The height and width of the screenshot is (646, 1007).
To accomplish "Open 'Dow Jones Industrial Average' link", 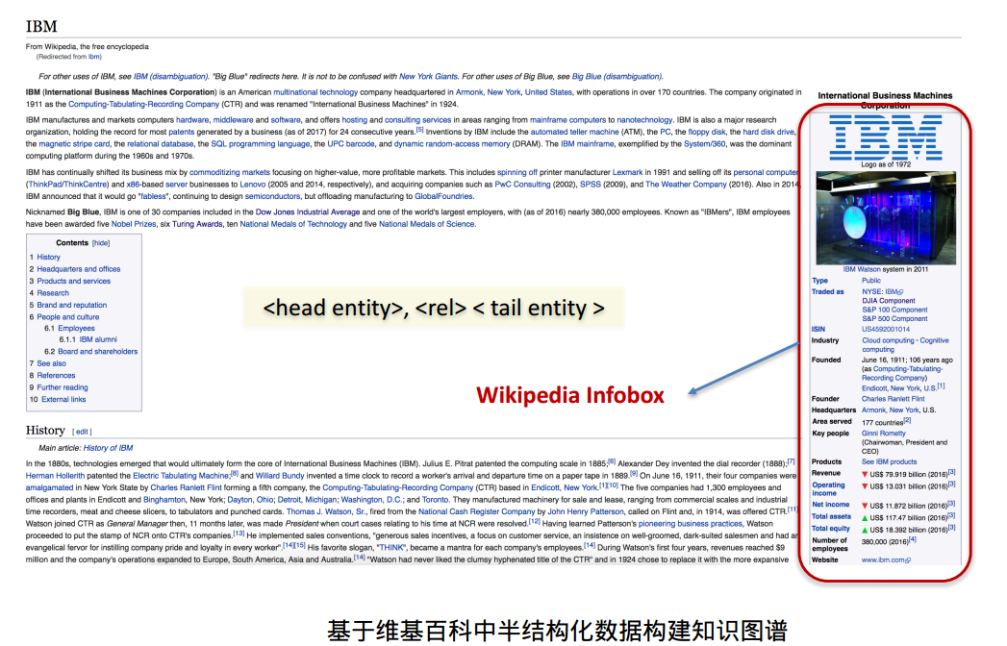I will coord(308,212).
